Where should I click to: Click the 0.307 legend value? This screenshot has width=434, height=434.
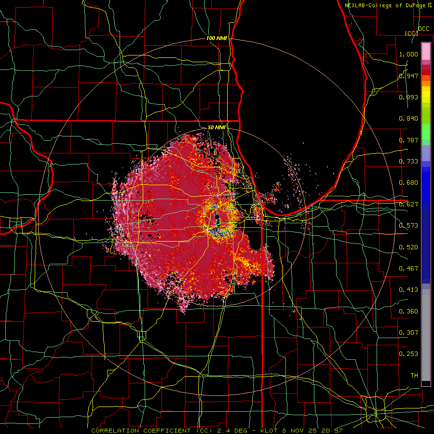(x=408, y=332)
